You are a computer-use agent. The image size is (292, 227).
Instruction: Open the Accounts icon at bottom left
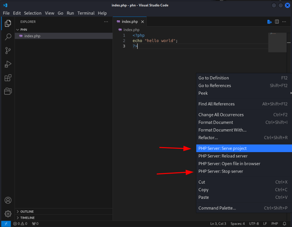pos(8,200)
